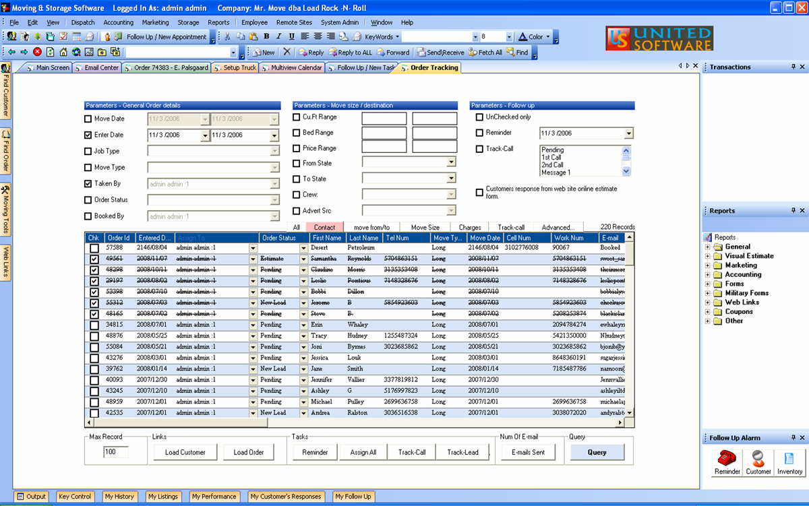This screenshot has height=506, width=809.
Task: Check the row checkbox for order 57588
Action: tap(94, 249)
